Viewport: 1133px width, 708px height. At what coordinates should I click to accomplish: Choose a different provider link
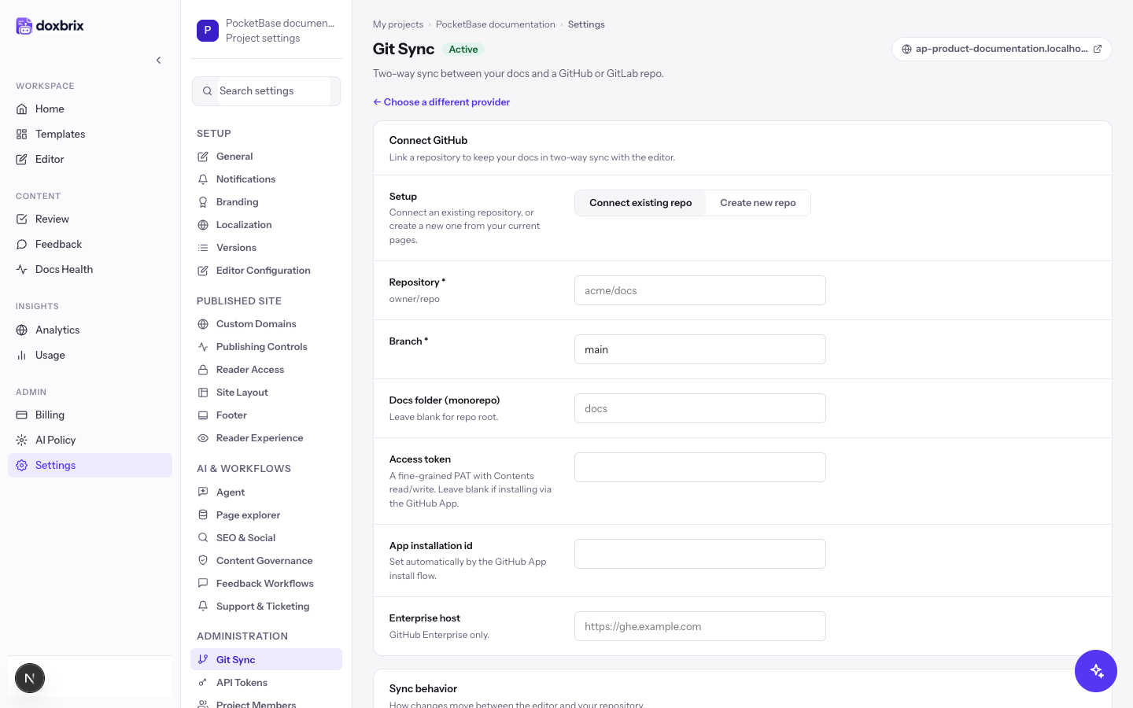tap(441, 102)
